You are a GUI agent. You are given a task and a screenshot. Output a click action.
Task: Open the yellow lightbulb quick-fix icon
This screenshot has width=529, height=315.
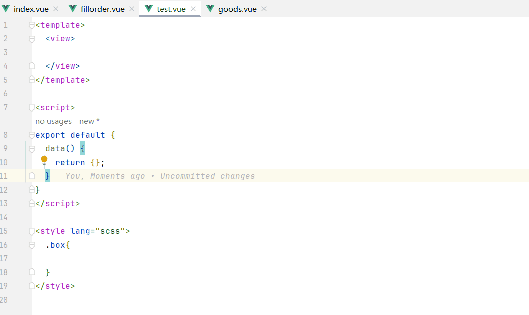tap(44, 161)
